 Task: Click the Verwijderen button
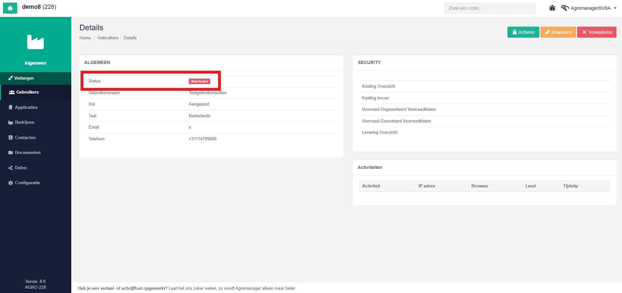[x=597, y=32]
